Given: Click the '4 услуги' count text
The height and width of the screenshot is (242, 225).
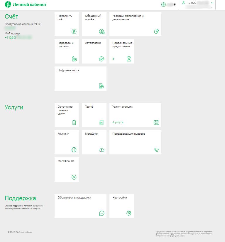Looking at the screenshot, I should 118,122.
